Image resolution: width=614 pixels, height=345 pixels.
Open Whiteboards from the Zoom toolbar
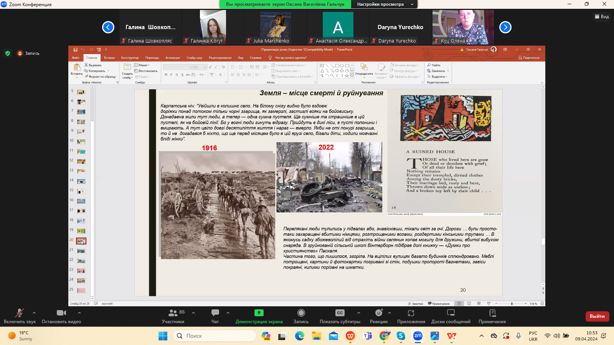(x=451, y=313)
